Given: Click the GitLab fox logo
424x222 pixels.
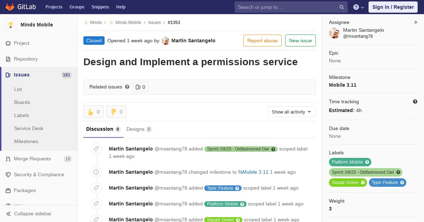Looking at the screenshot, I should (10, 7).
